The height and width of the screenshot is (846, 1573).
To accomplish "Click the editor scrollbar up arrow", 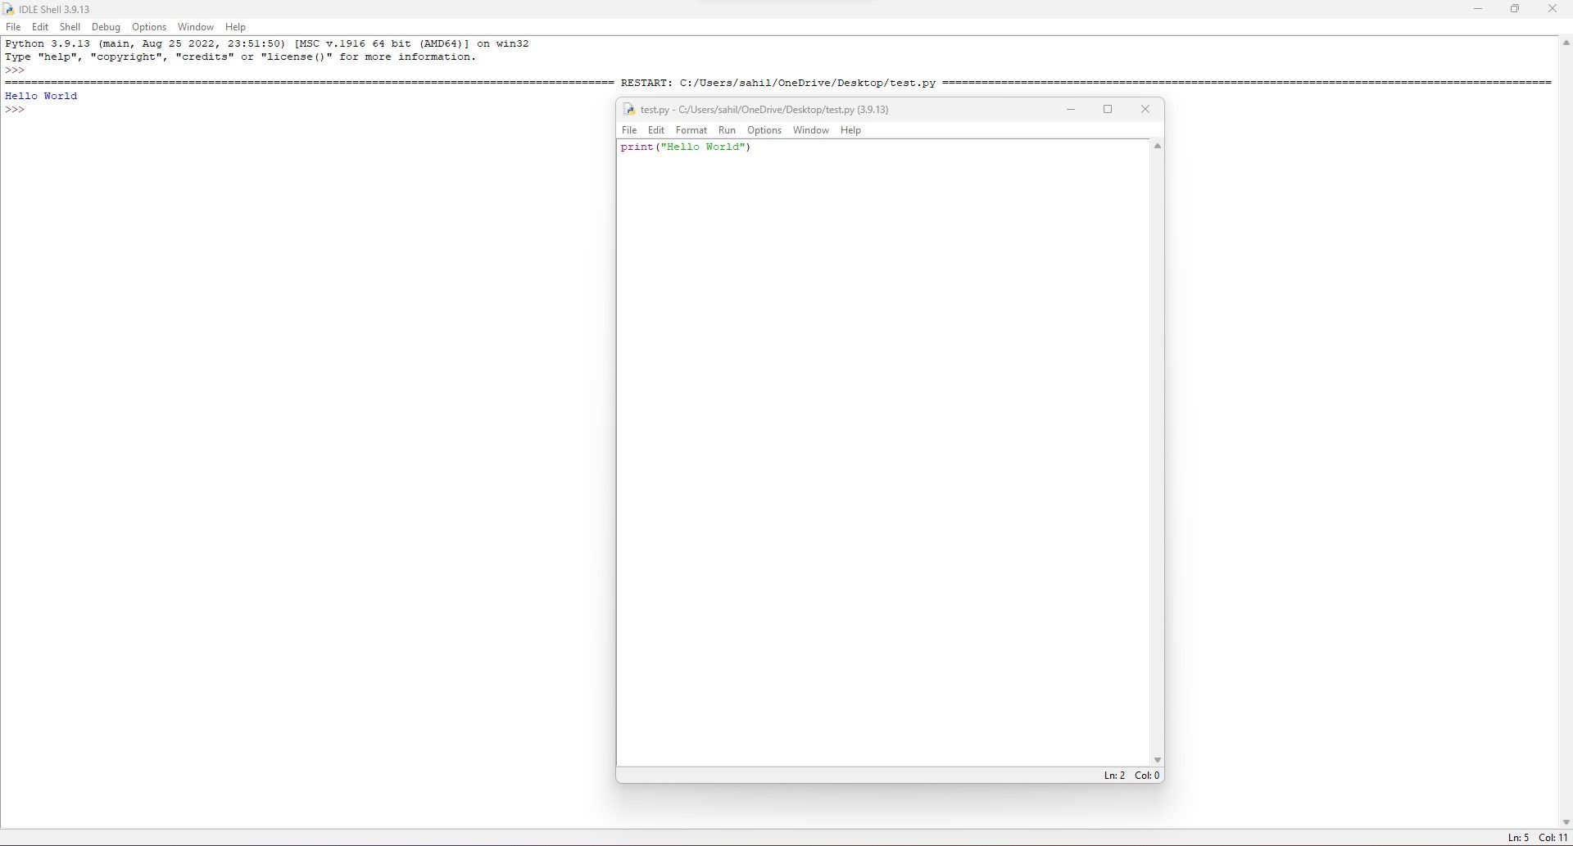I will click(x=1158, y=146).
